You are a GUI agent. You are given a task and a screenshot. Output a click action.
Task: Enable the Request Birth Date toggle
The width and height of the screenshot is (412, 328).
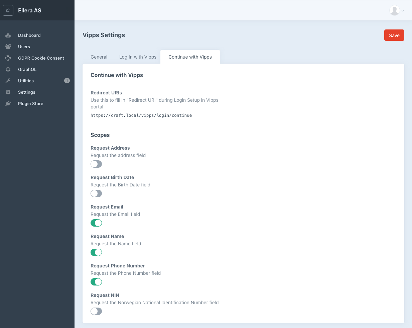point(96,193)
